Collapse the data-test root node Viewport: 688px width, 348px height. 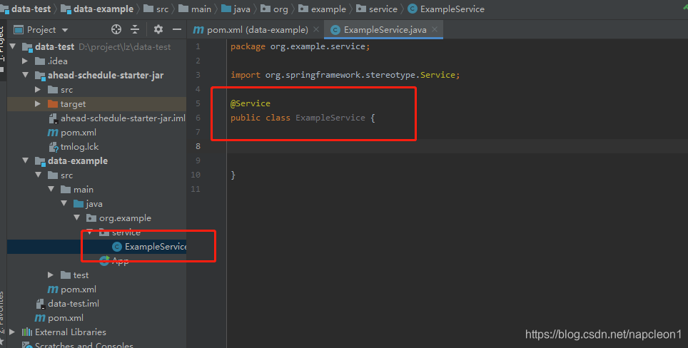[12, 46]
